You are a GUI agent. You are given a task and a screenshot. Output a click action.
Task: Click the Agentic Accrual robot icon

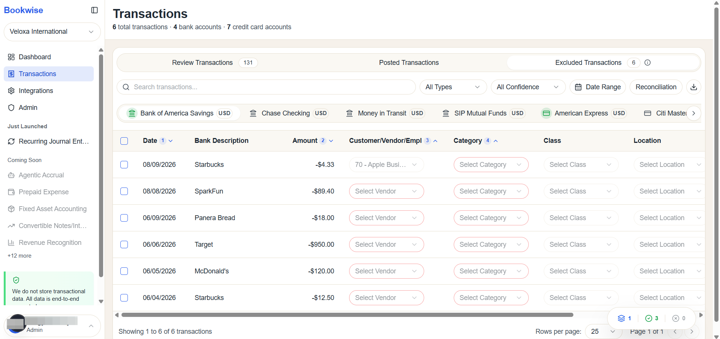pos(11,175)
